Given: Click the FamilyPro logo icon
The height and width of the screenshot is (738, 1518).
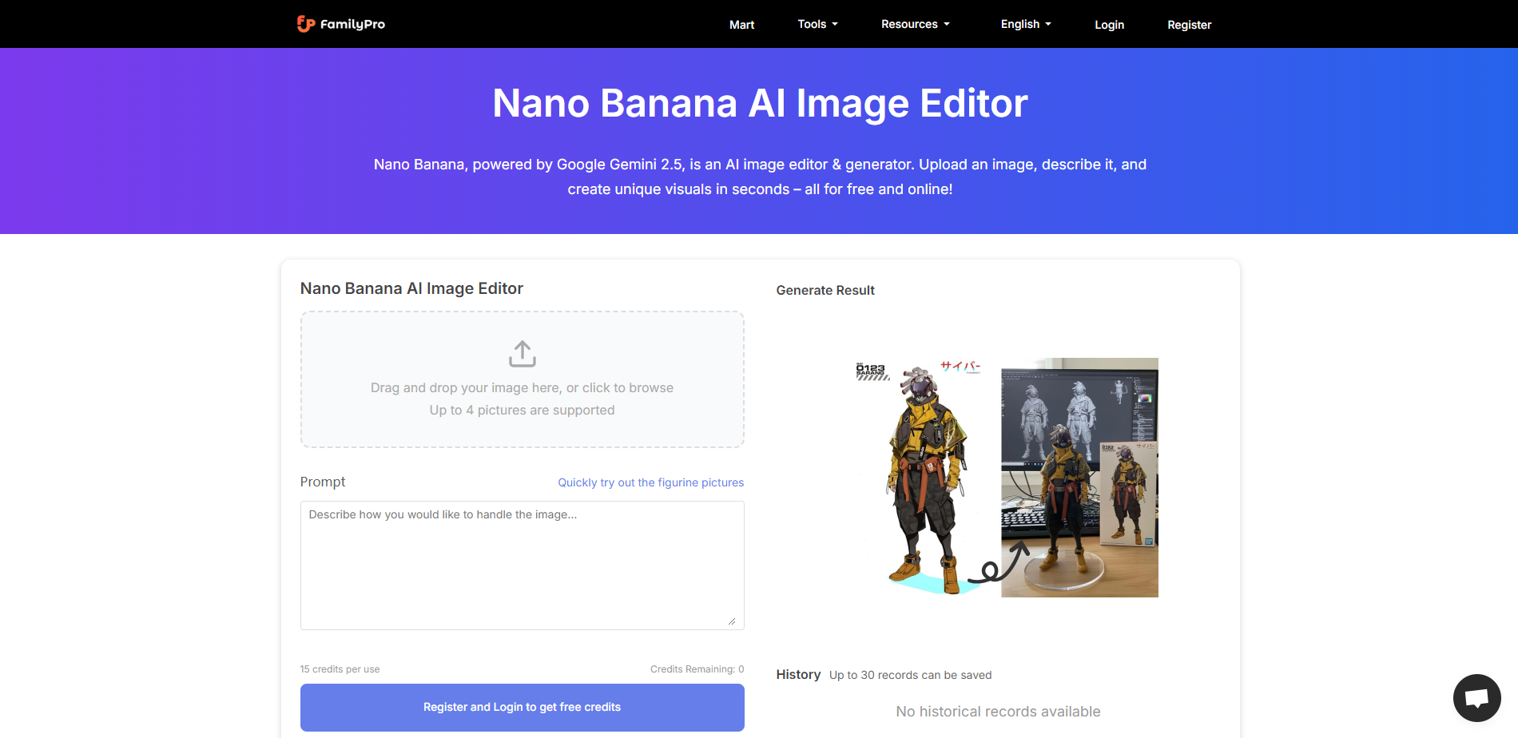Looking at the screenshot, I should pyautogui.click(x=305, y=24).
